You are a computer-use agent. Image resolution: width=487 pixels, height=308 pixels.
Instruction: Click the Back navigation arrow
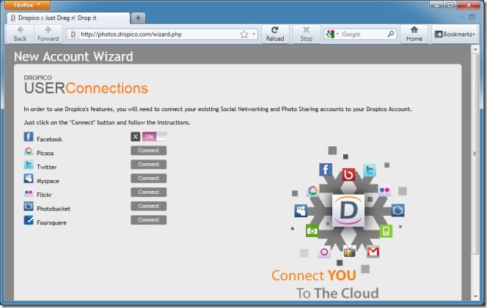tap(21, 34)
